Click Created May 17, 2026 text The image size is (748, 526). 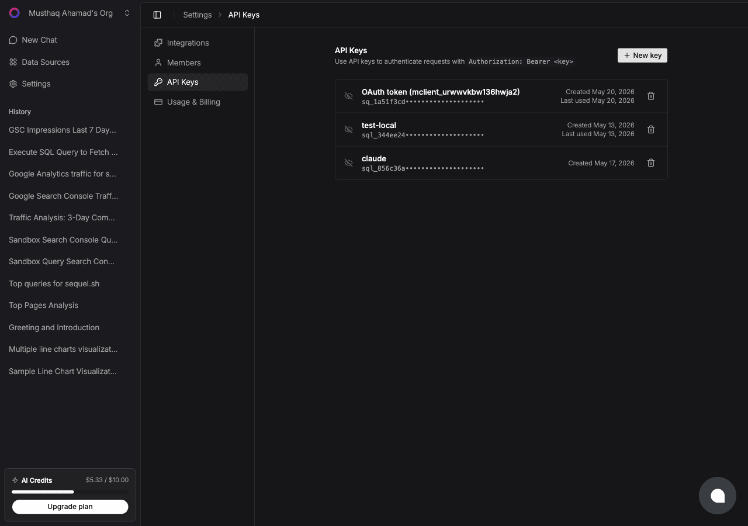tap(601, 163)
